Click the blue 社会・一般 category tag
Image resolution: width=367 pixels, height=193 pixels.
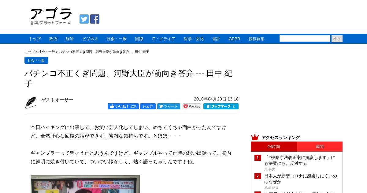36,60
